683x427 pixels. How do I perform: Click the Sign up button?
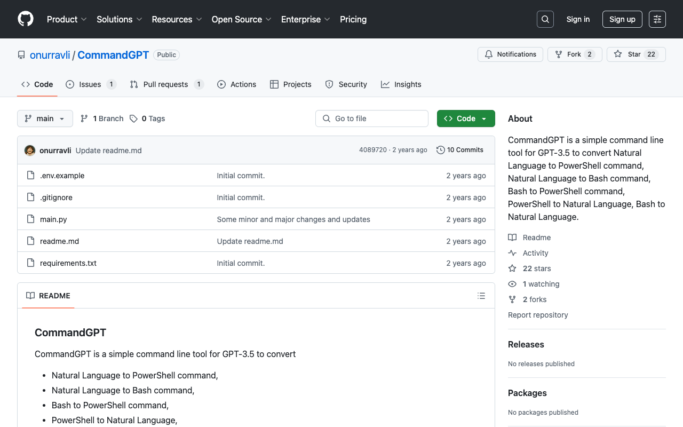[x=622, y=19]
